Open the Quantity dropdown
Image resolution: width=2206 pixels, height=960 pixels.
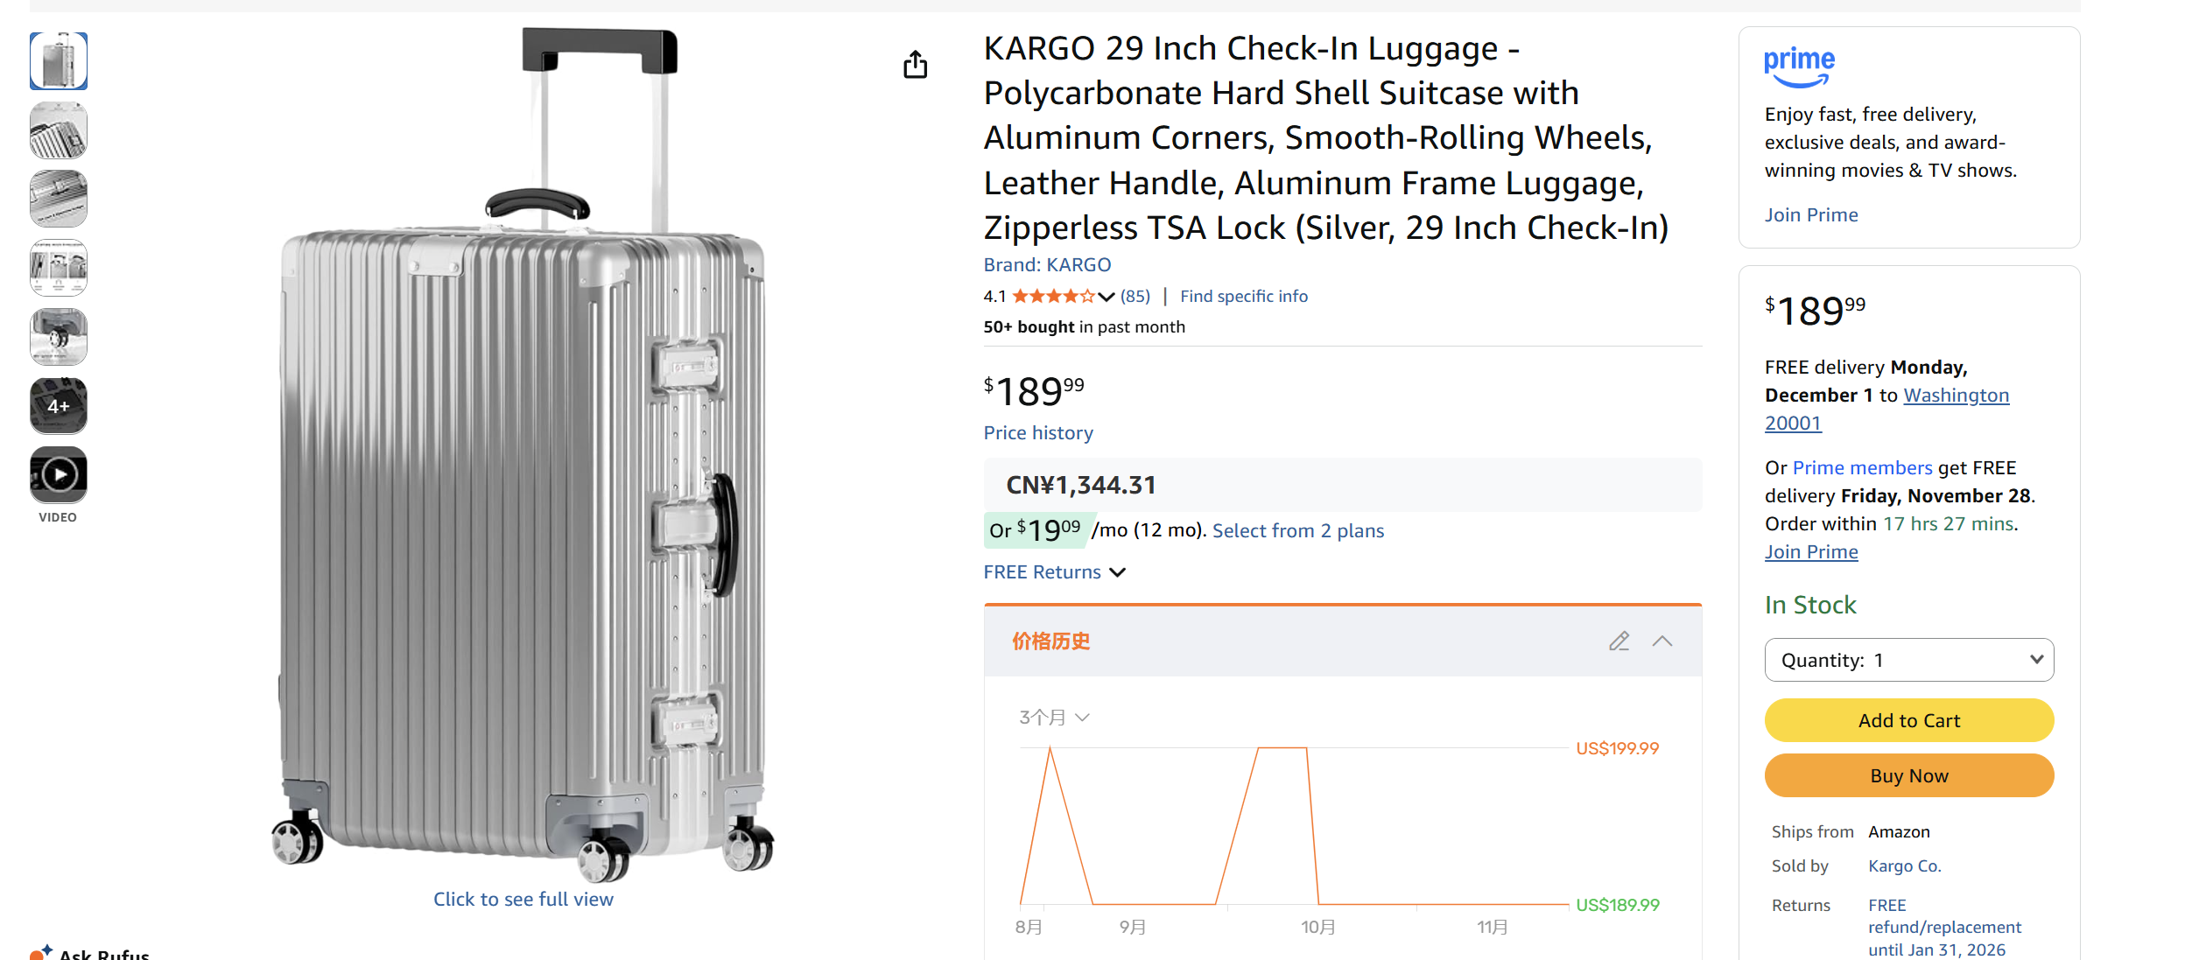[x=1908, y=660]
